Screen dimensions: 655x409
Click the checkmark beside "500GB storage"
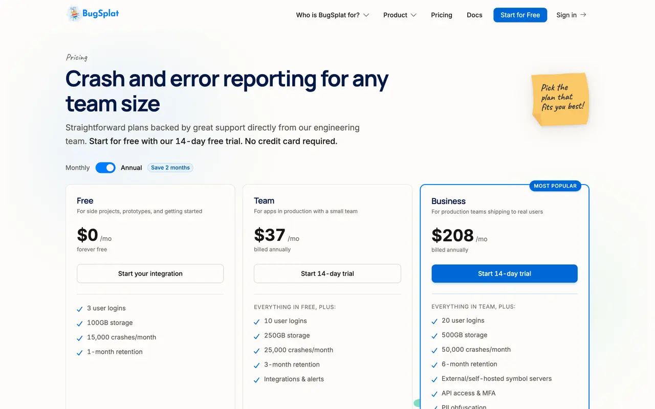tap(434, 336)
